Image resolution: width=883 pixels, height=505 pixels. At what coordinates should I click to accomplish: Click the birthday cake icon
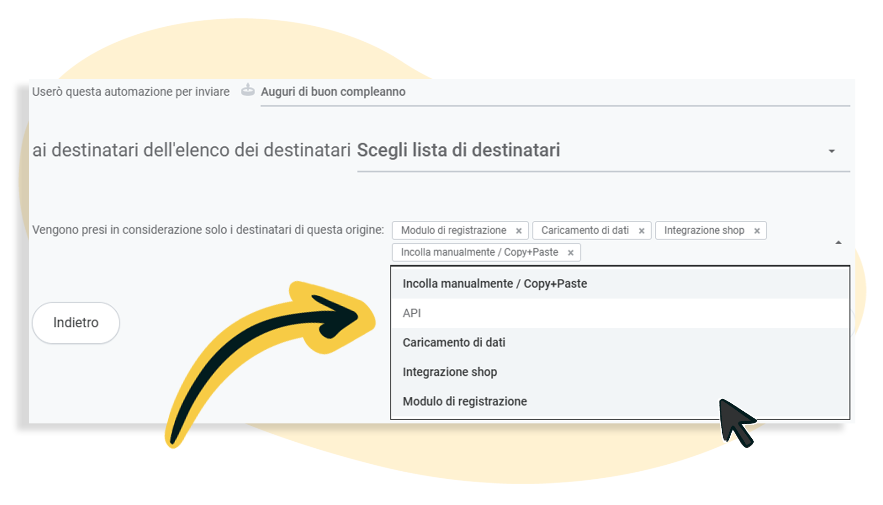click(x=247, y=90)
